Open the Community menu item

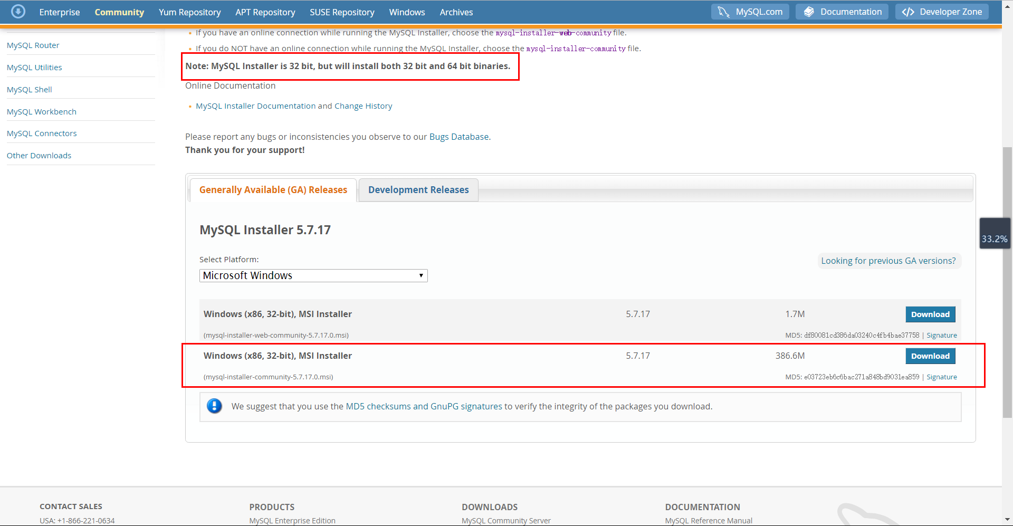pyautogui.click(x=119, y=12)
